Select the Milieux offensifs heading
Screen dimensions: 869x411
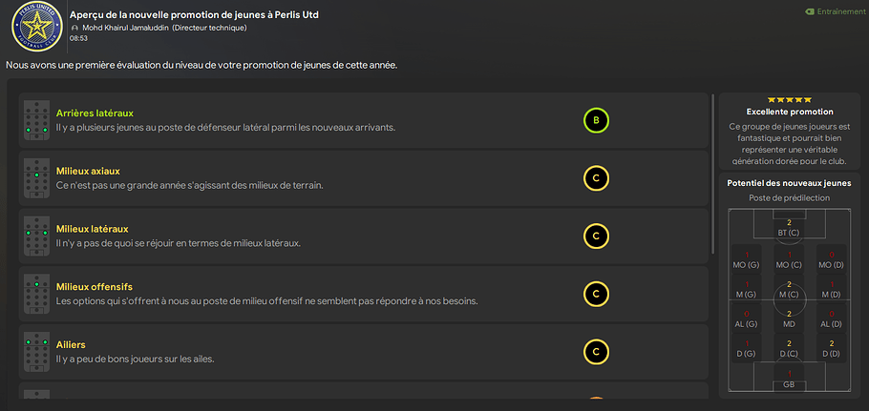95,287
